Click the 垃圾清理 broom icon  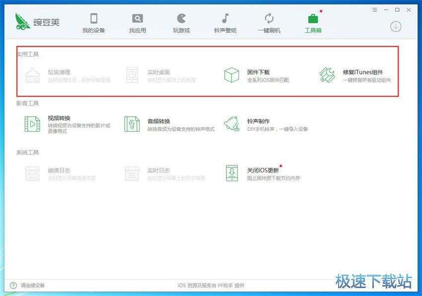[x=32, y=75]
